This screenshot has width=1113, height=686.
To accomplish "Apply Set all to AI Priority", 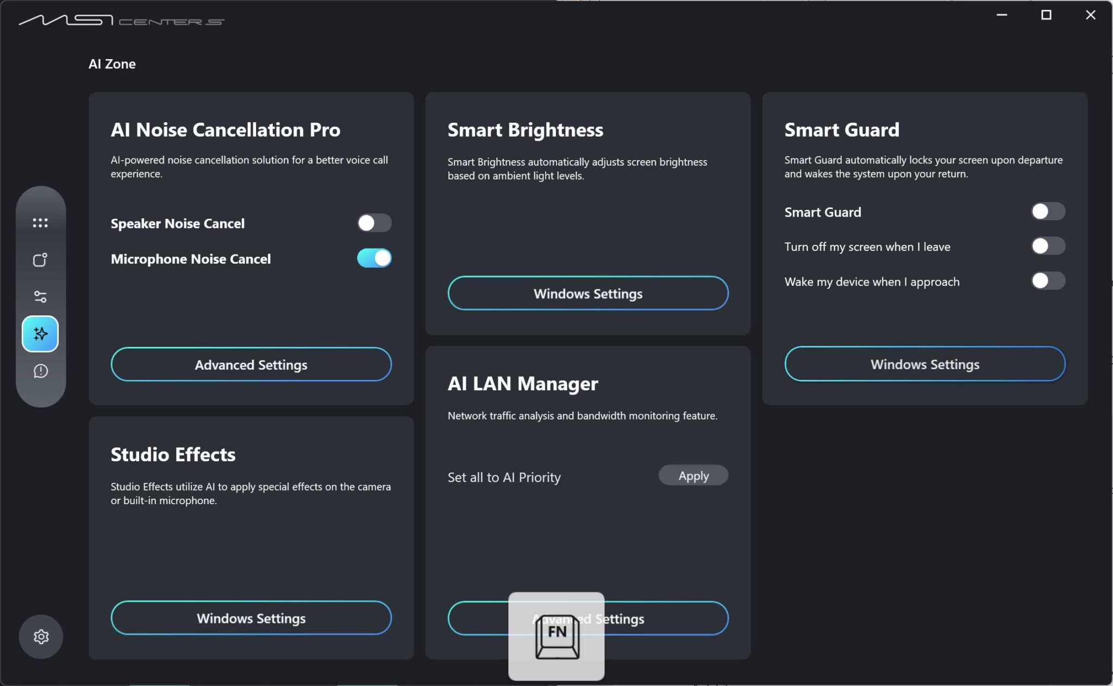I will point(693,476).
